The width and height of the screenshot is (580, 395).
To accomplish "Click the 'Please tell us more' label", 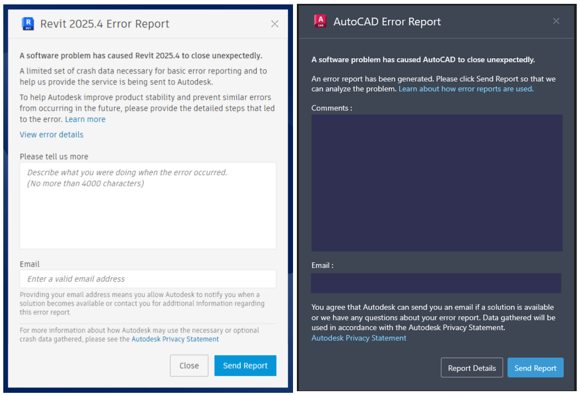I will tap(54, 156).
